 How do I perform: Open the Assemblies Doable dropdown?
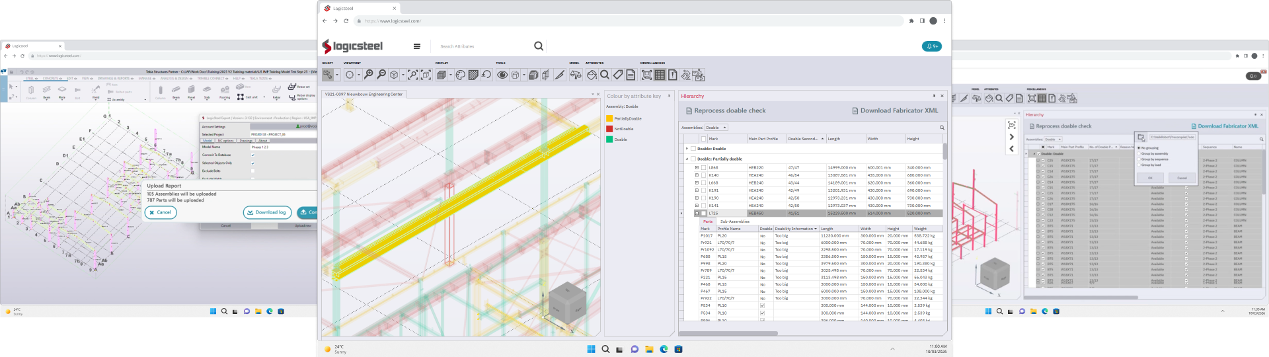(x=716, y=128)
